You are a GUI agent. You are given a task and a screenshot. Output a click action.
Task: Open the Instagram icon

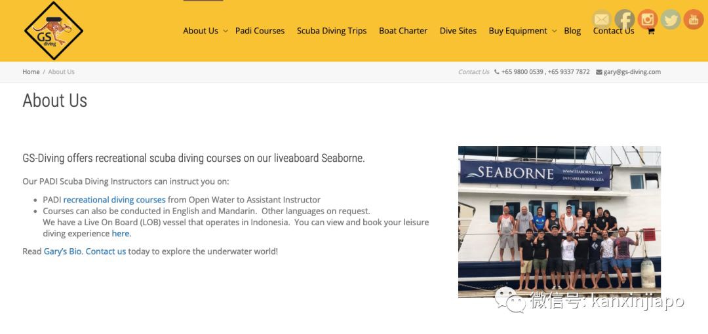pyautogui.click(x=647, y=20)
